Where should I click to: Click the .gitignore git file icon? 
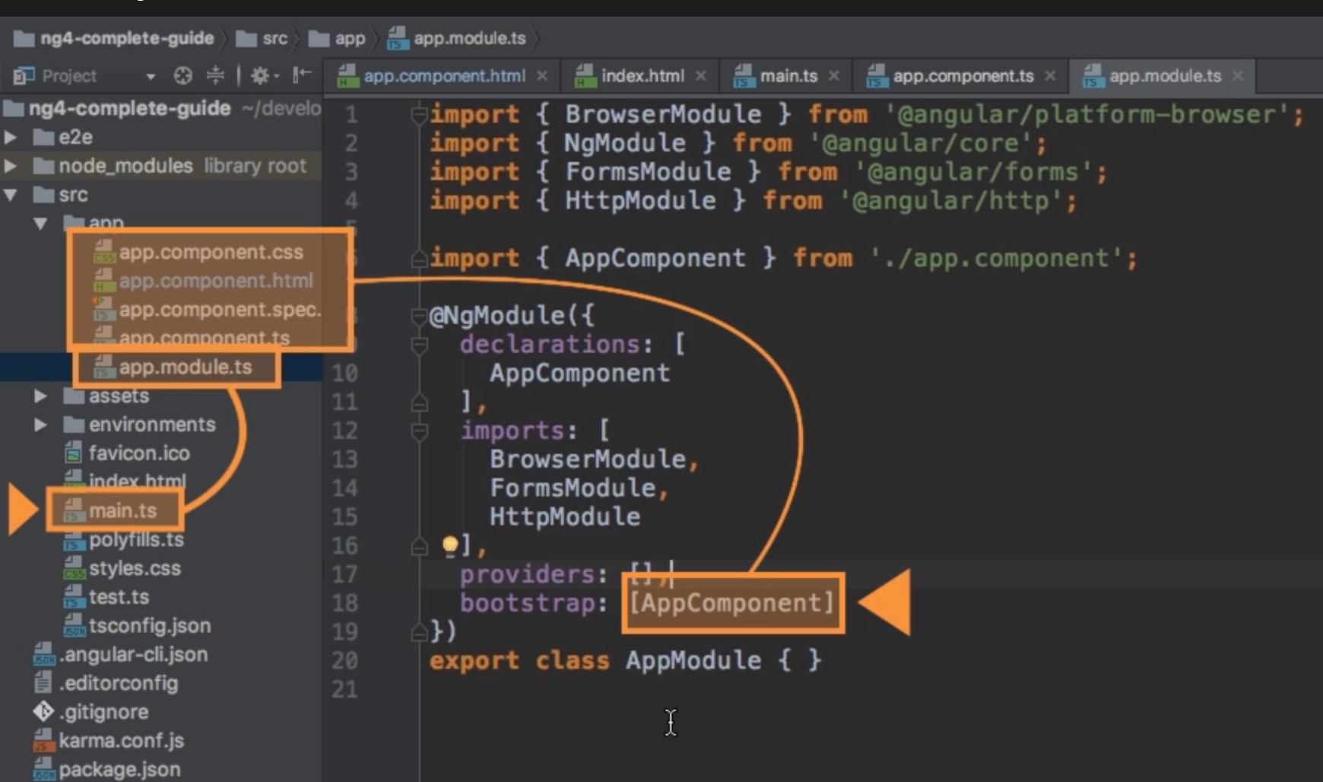tap(43, 711)
